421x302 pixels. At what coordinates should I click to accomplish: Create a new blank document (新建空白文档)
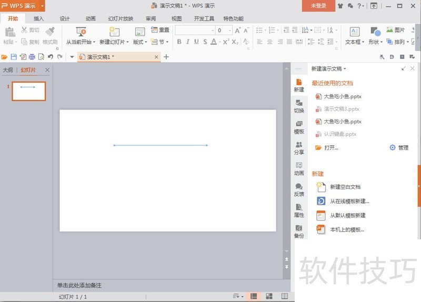click(339, 187)
